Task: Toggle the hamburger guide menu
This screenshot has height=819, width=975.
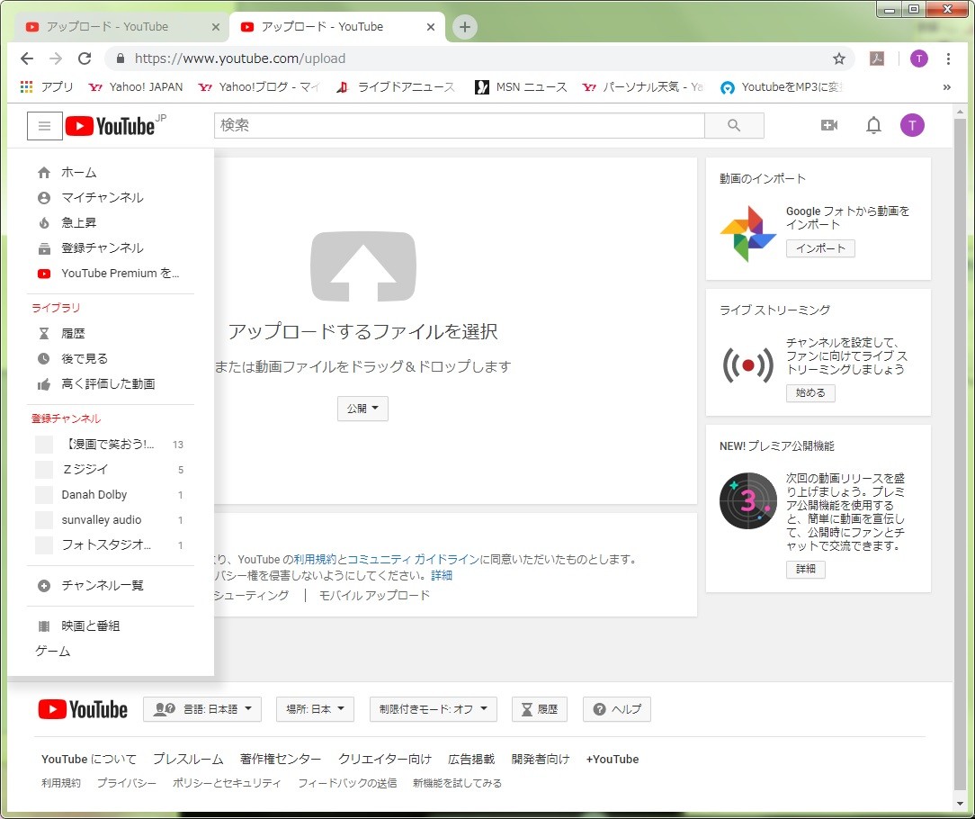Action: pos(44,126)
